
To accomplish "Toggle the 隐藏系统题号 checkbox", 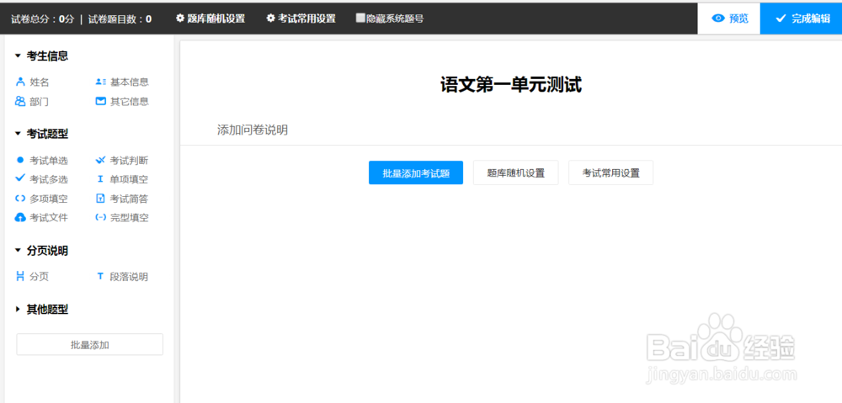I will (361, 18).
